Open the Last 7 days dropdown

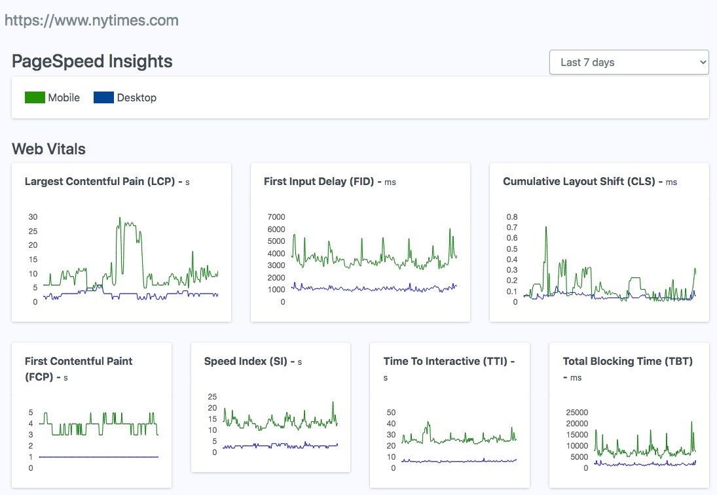tap(629, 62)
